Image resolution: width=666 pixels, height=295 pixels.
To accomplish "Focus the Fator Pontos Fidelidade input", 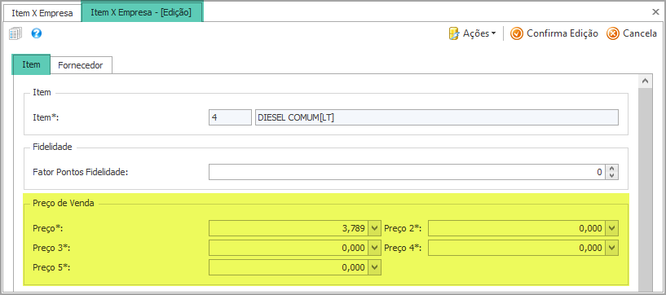I will [x=408, y=172].
